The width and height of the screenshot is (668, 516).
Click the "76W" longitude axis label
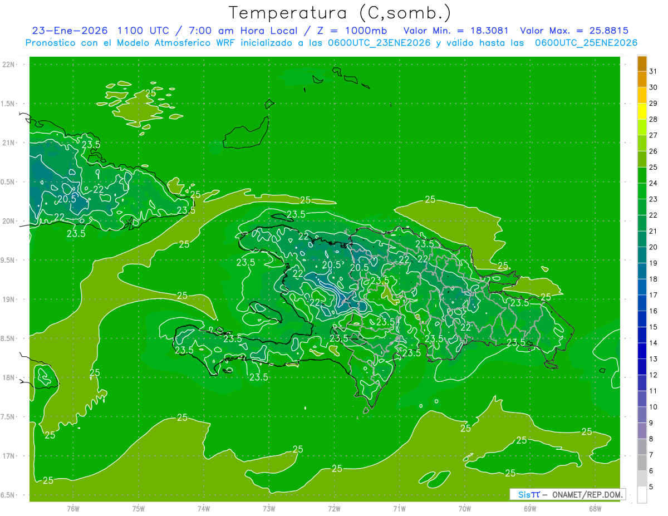tap(73, 509)
